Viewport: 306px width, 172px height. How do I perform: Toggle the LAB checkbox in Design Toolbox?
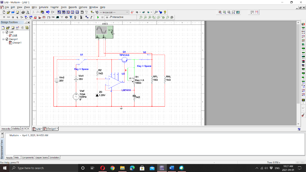pos(7,32)
